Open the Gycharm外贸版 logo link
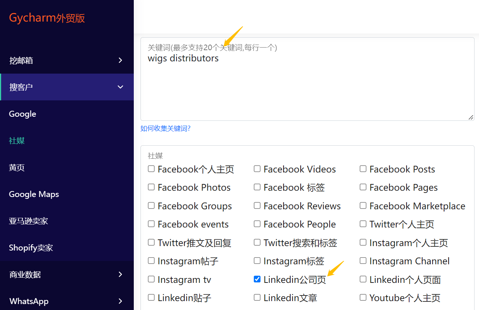Screen dimensions: 479x310 [47, 18]
